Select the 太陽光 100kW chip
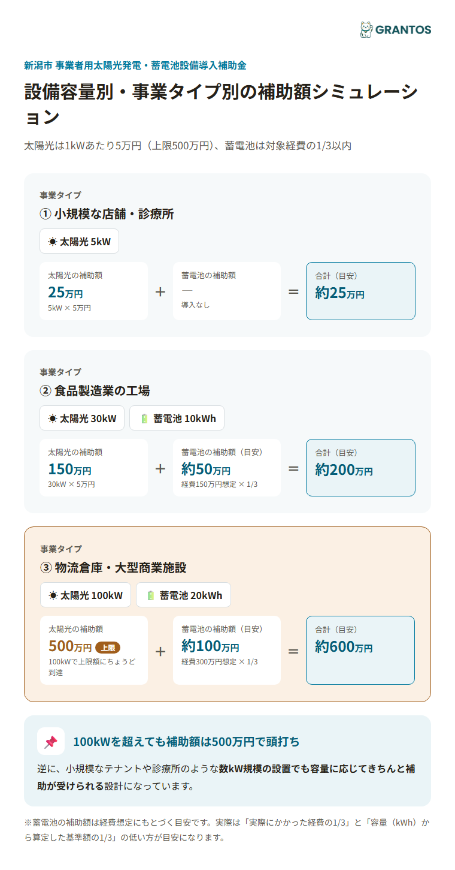Screen dimensions: 455x870 [x=86, y=595]
